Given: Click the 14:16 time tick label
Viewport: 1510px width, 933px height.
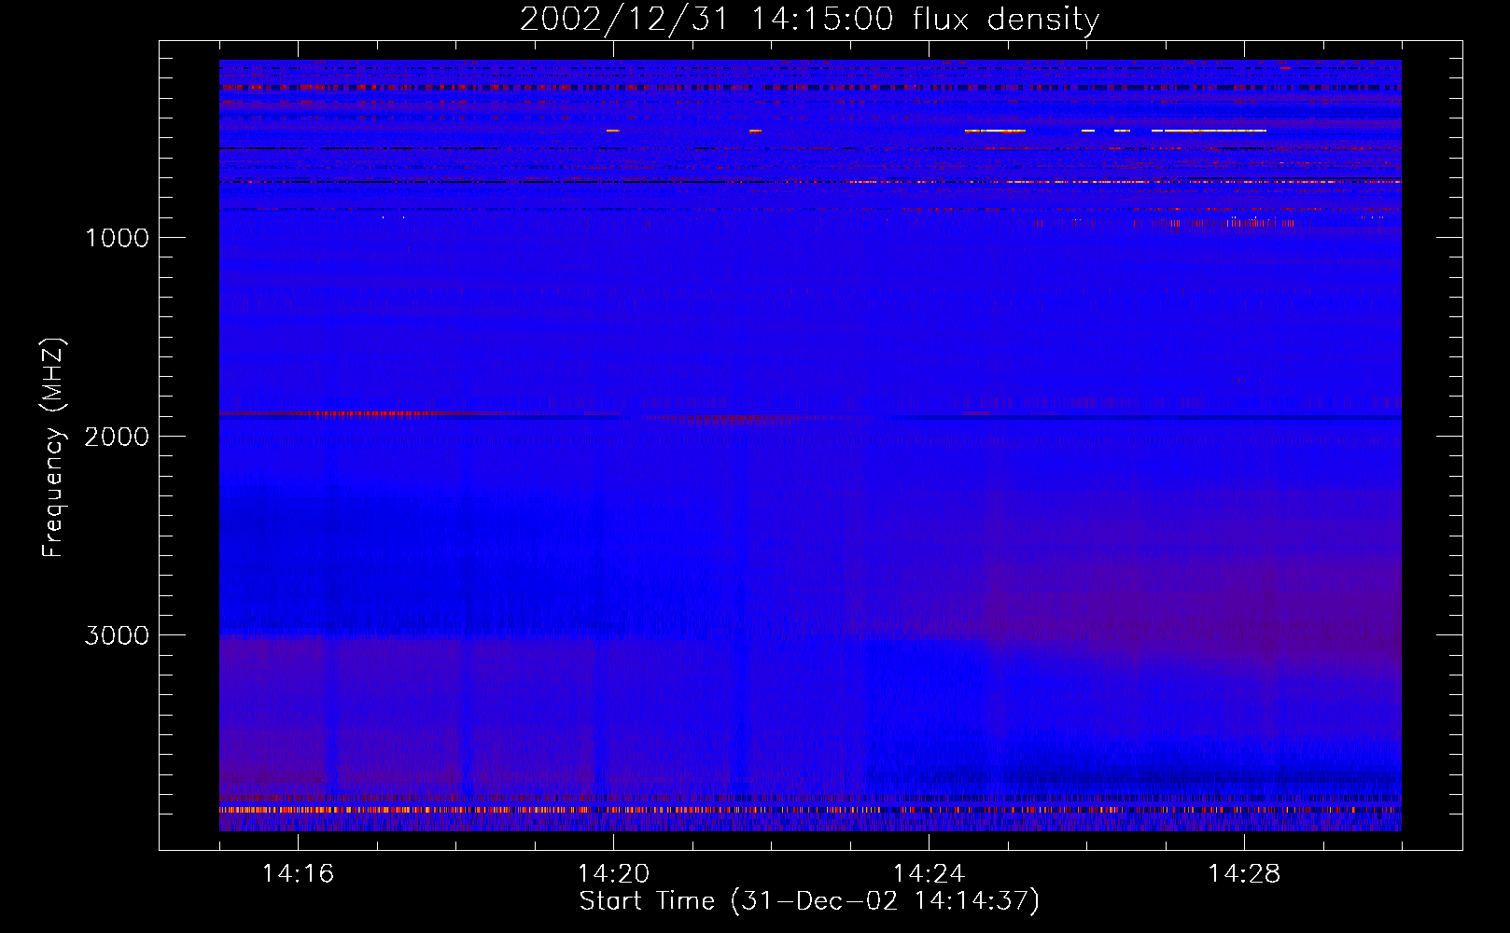Looking at the screenshot, I should click(x=298, y=874).
